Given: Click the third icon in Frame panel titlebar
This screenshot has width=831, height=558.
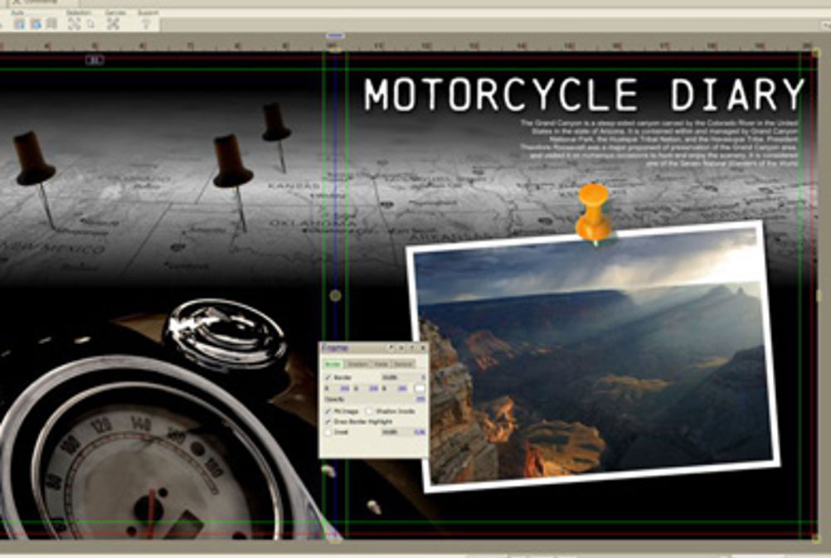Looking at the screenshot, I should [412, 347].
